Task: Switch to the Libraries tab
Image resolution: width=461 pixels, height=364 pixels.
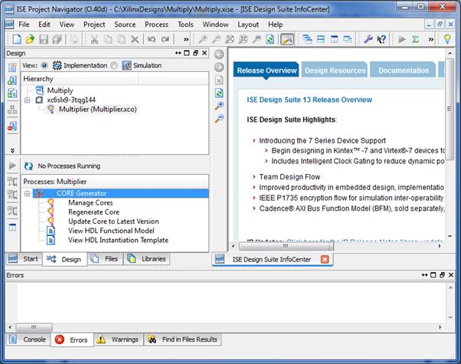Action: click(x=147, y=259)
